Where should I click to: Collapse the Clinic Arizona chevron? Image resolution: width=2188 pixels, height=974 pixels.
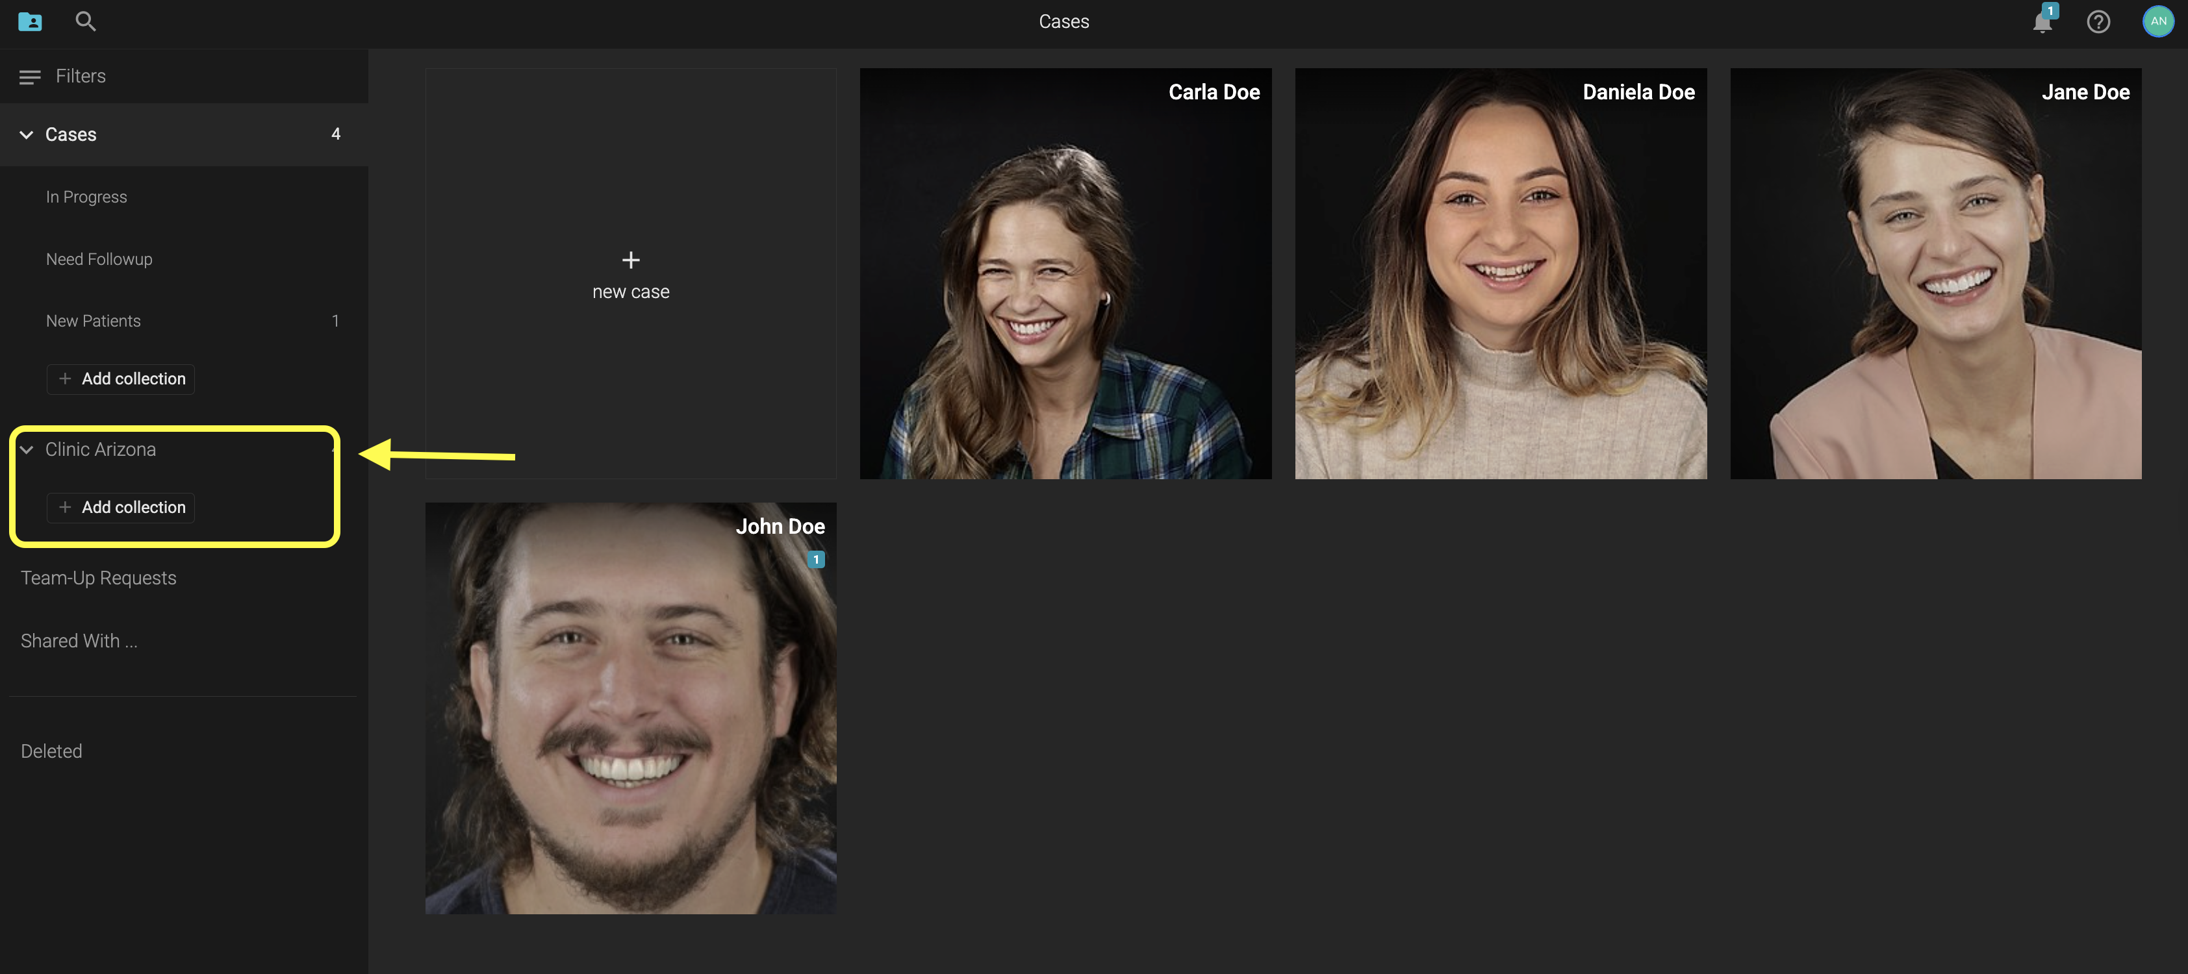(x=27, y=450)
